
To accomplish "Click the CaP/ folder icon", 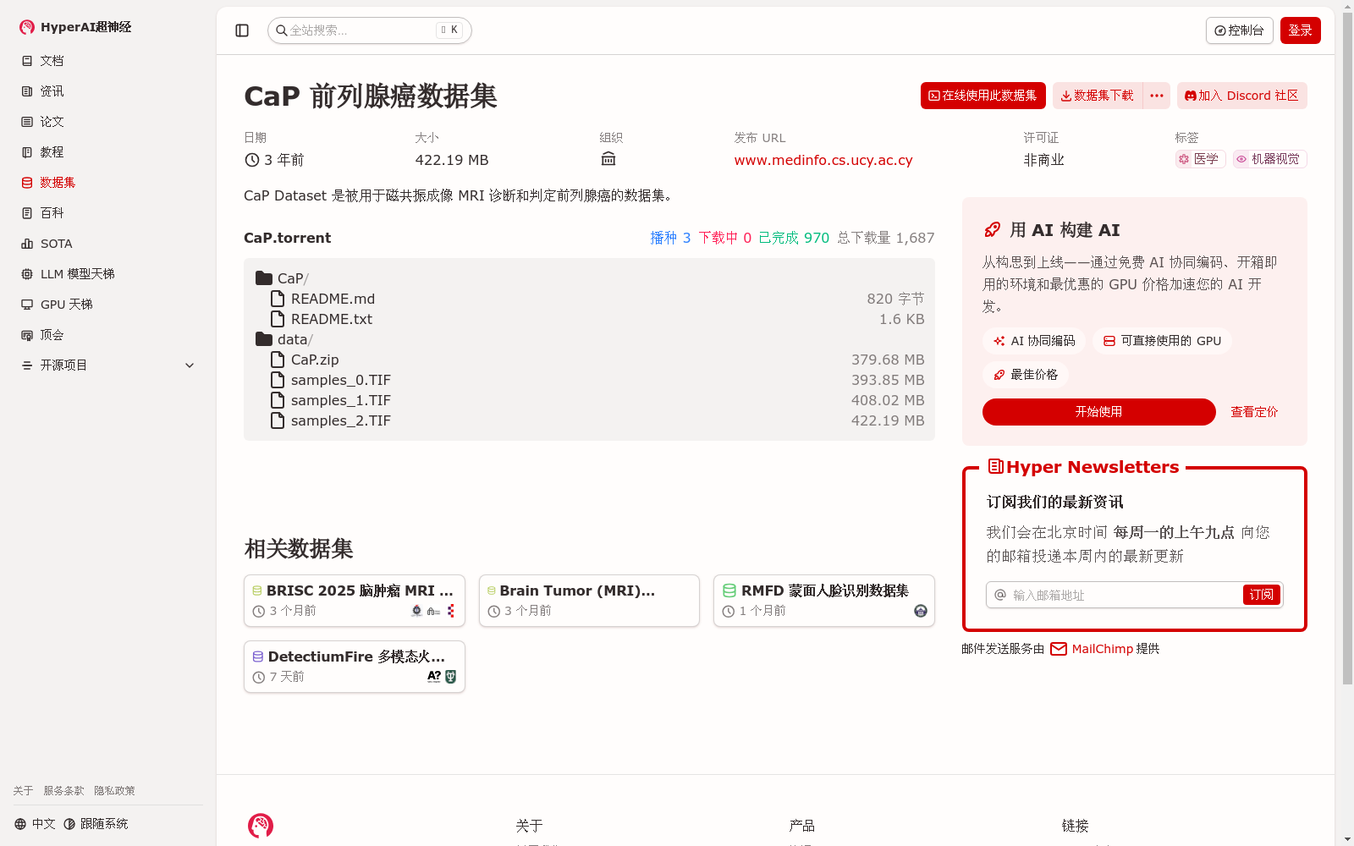I will point(264,278).
